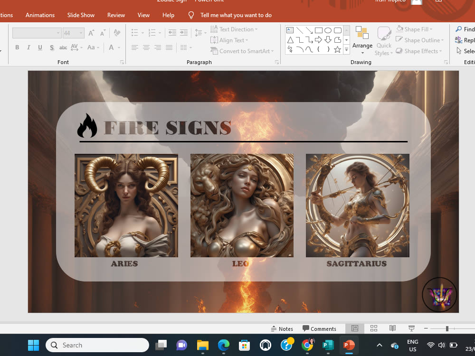Image resolution: width=475 pixels, height=356 pixels.
Task: Center text in Paragraph group
Action: click(146, 47)
